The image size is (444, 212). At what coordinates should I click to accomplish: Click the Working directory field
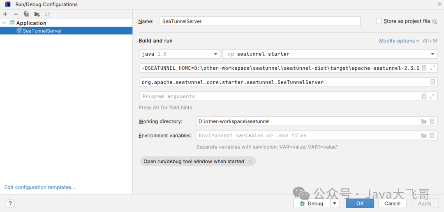click(317, 121)
